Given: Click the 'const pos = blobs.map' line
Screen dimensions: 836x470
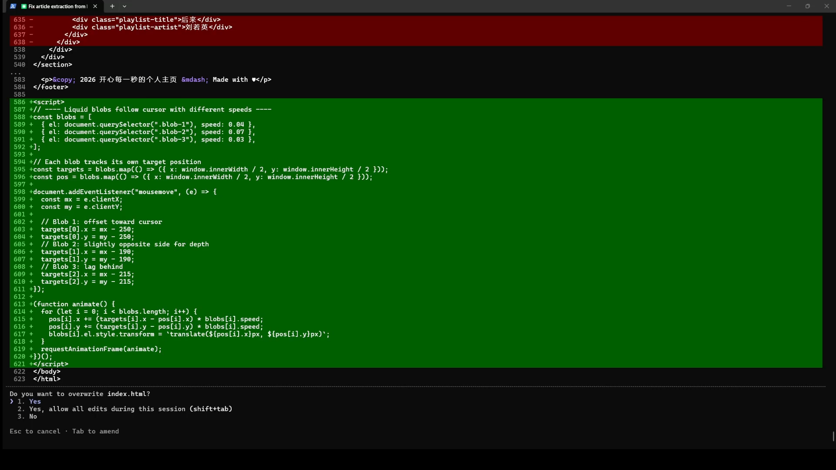Looking at the screenshot, I should click(x=202, y=177).
